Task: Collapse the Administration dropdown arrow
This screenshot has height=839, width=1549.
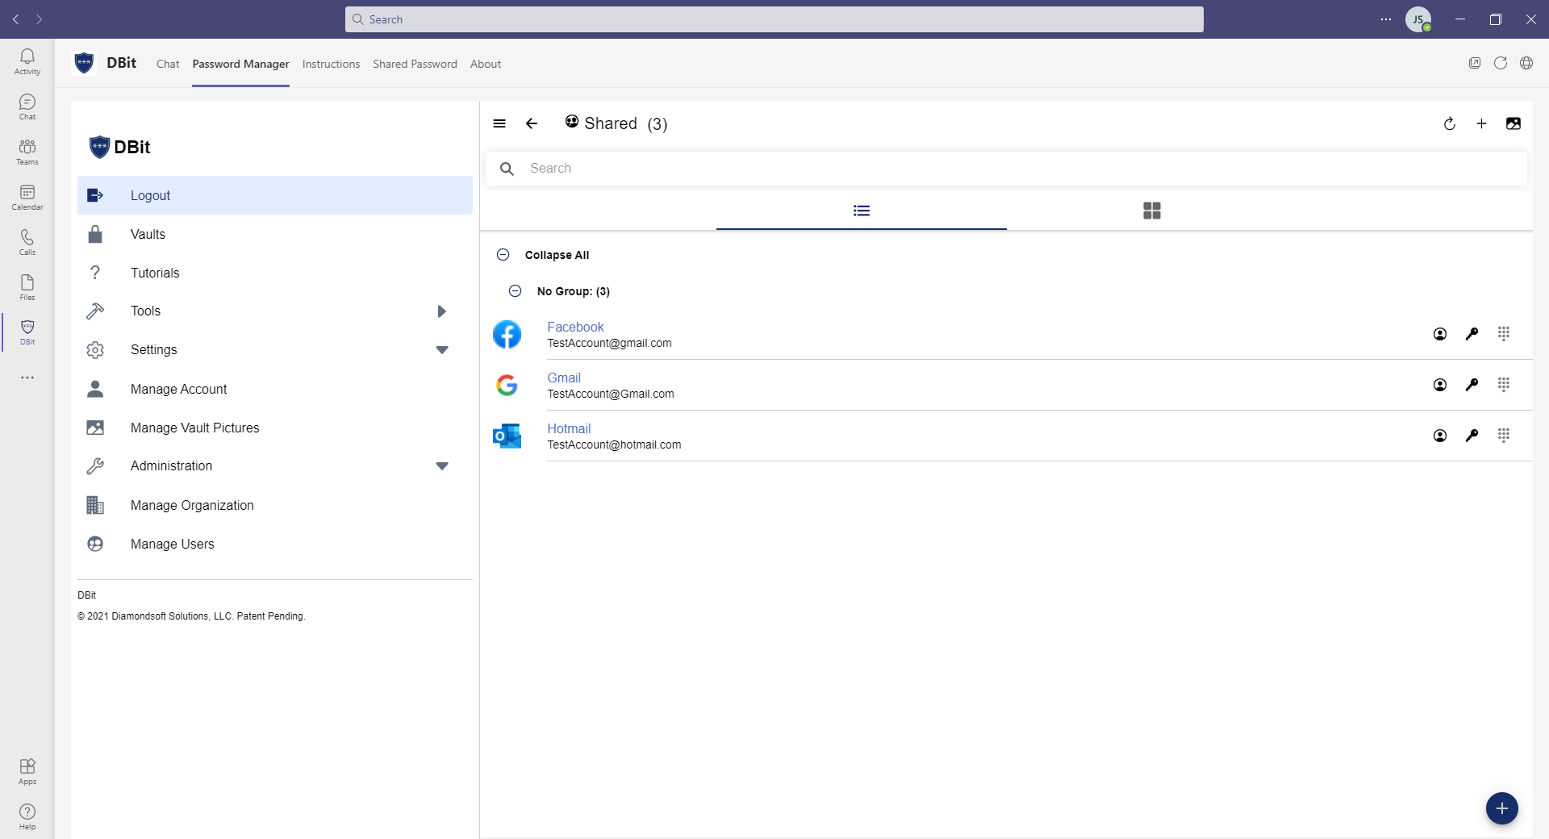Action: point(442,466)
